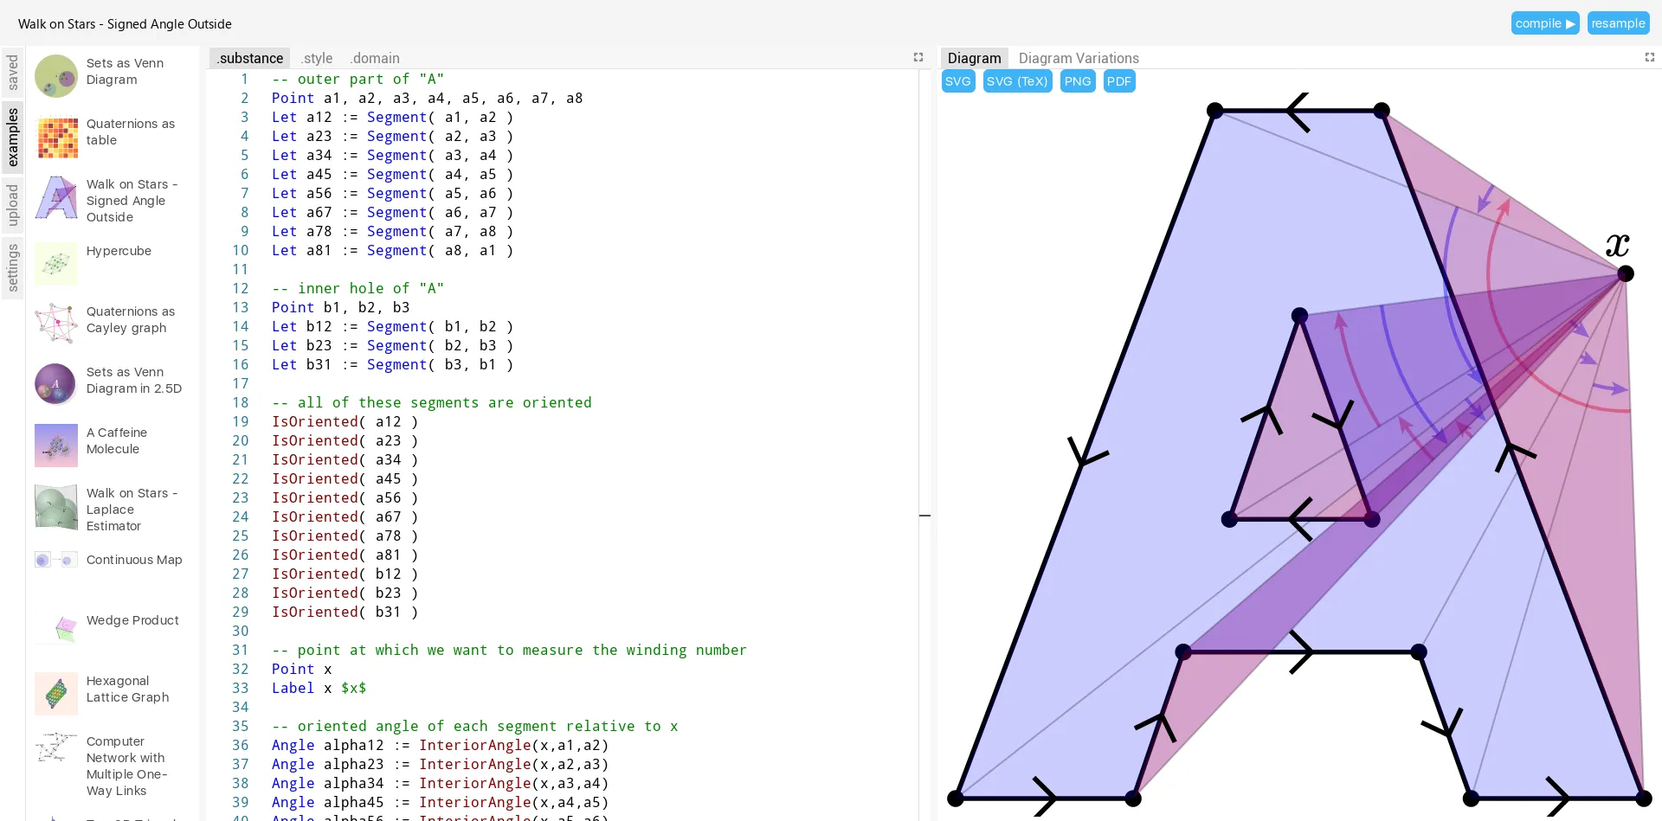The image size is (1662, 821).
Task: Expand the diagram panel to fullscreen
Action: (x=1650, y=57)
